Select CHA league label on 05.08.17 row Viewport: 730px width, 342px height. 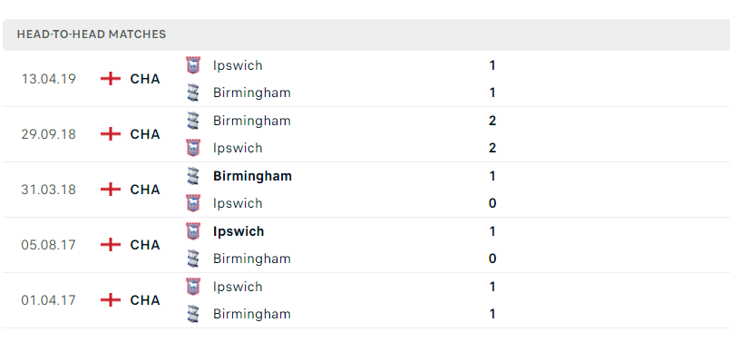coord(145,245)
